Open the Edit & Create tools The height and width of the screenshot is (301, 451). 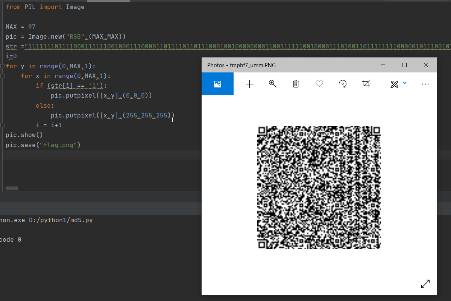(x=393, y=84)
